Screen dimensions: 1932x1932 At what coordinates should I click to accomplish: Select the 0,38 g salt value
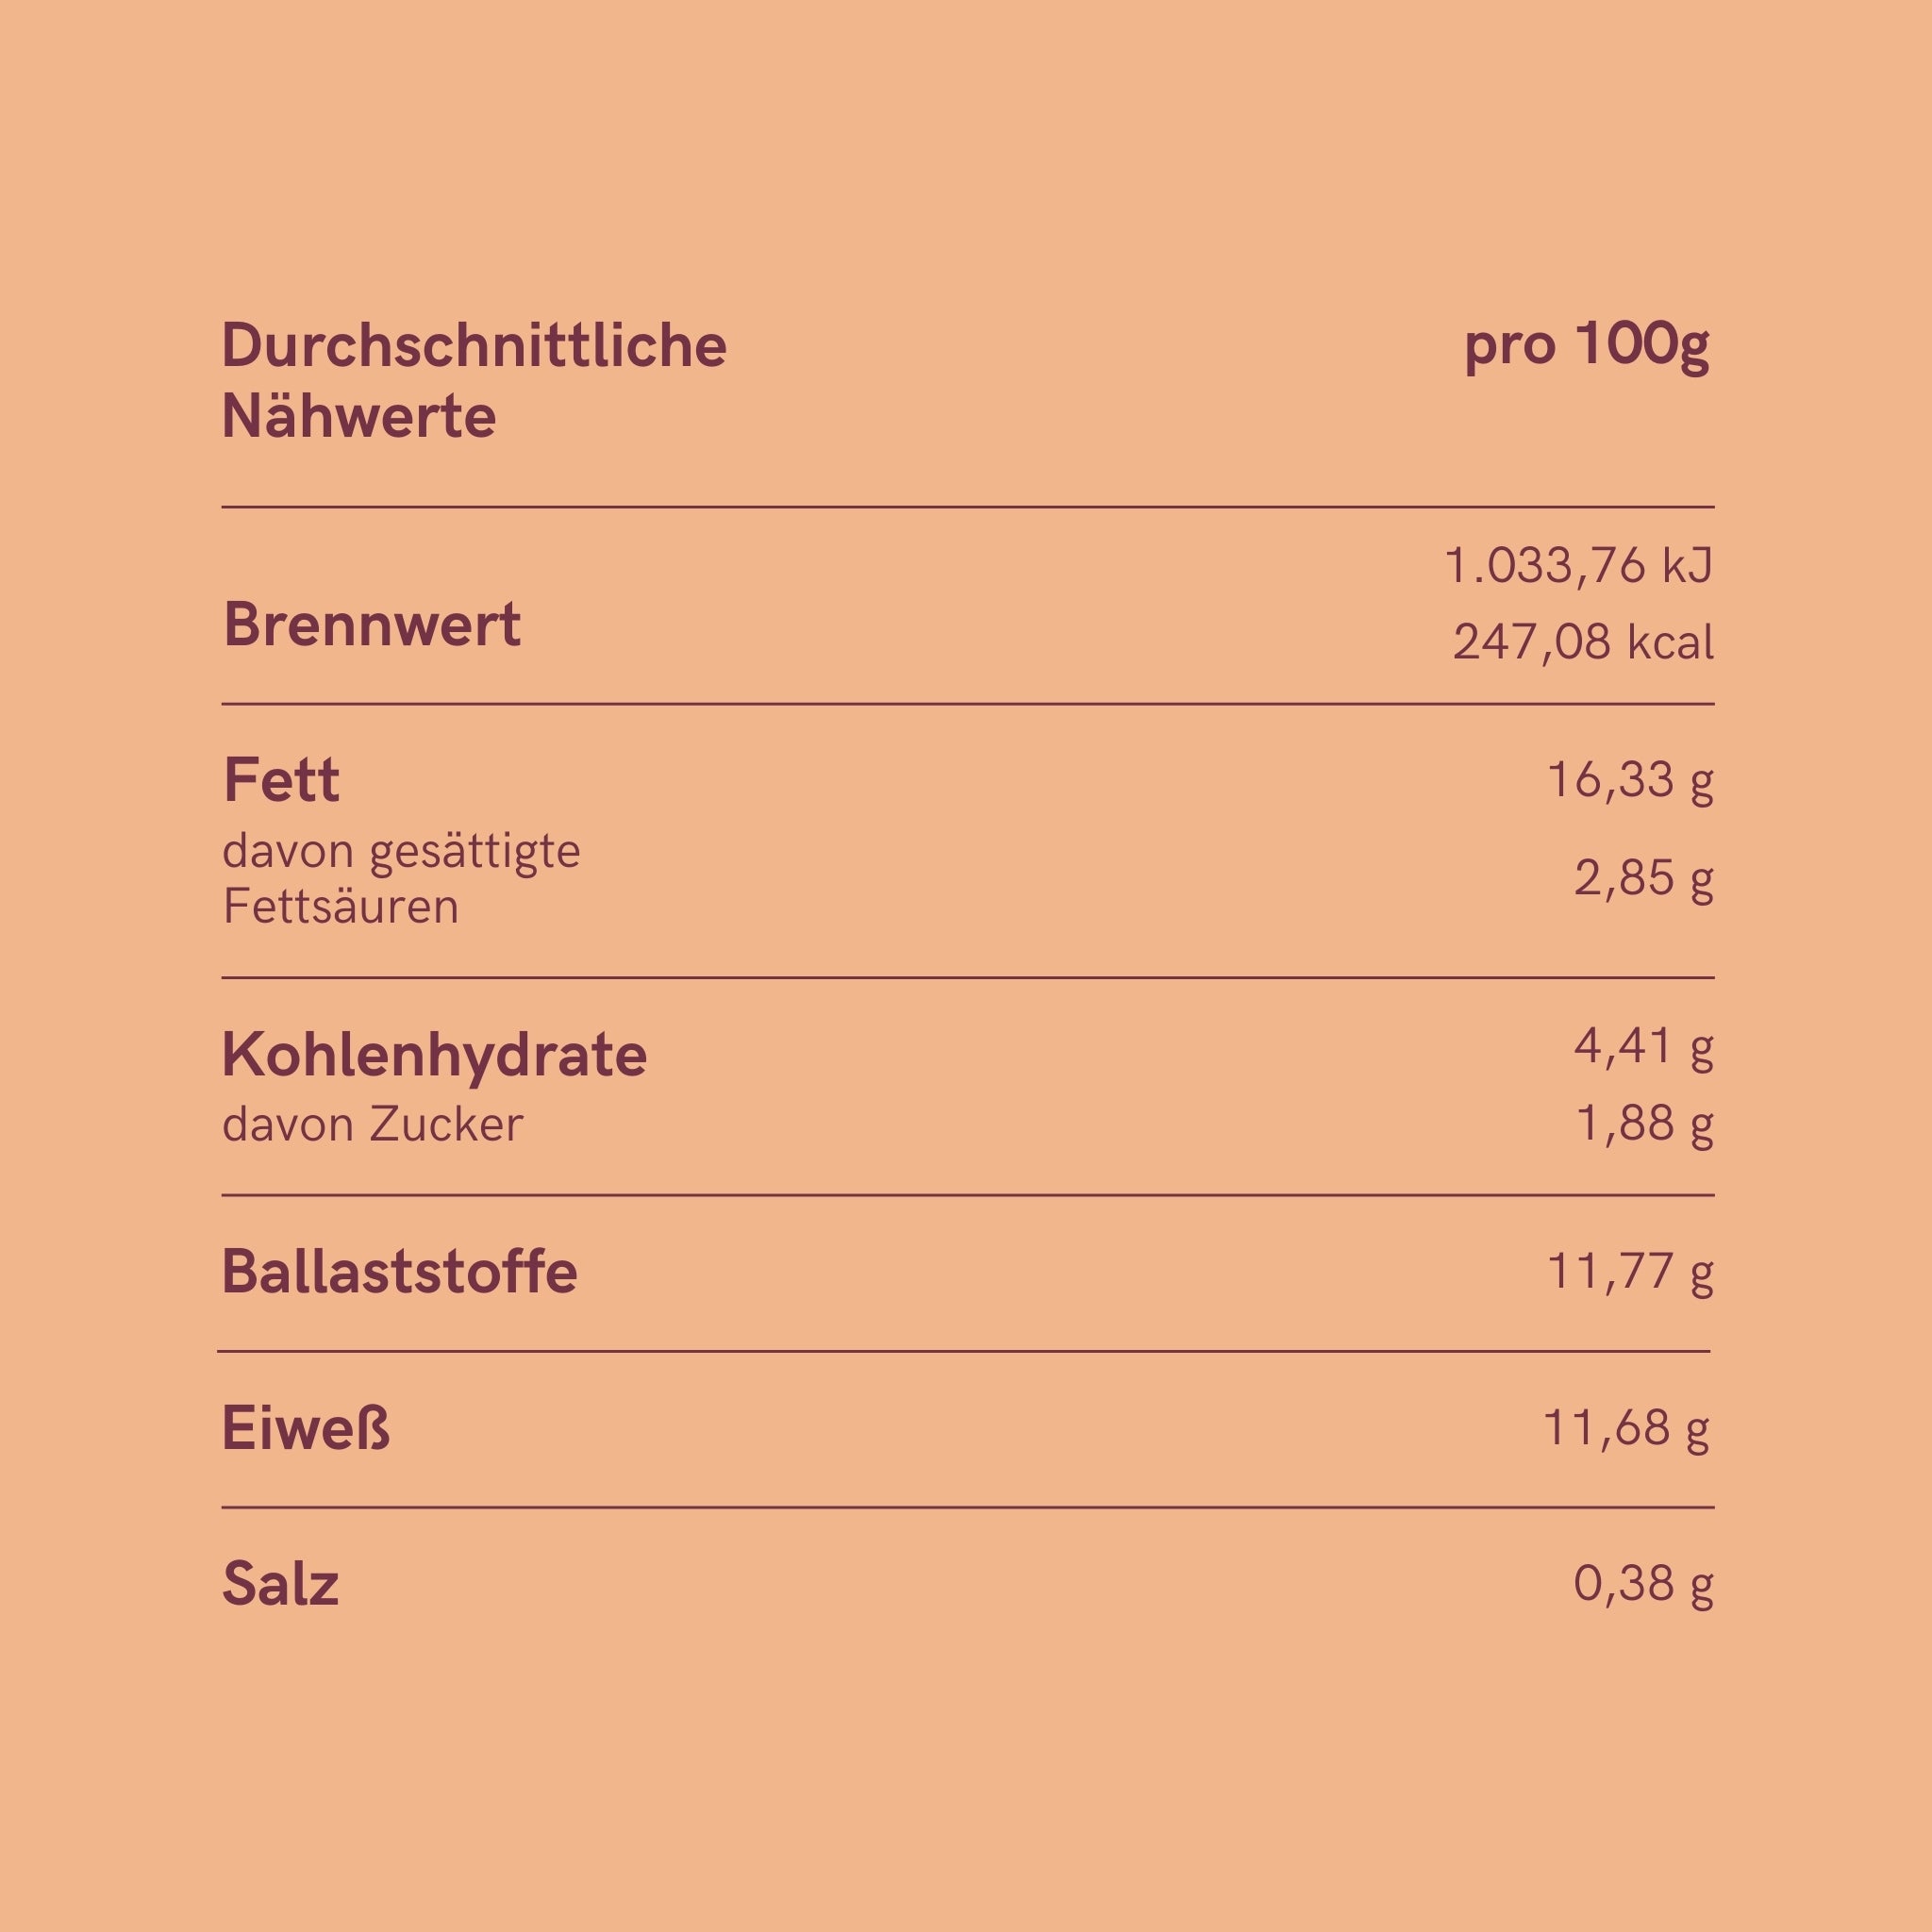1643,1583
